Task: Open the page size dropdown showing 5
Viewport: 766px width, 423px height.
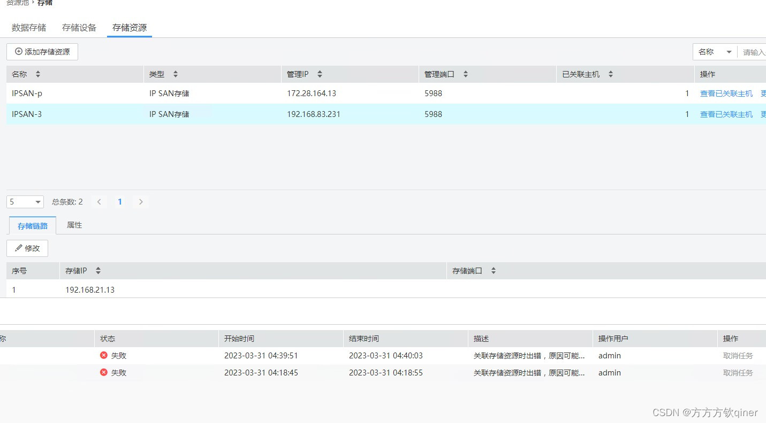Action: [x=25, y=202]
